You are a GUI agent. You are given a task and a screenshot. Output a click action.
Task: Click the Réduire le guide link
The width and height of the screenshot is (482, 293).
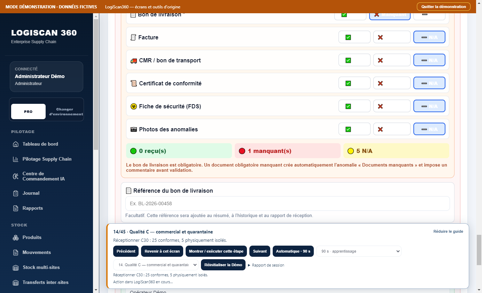(x=448, y=231)
